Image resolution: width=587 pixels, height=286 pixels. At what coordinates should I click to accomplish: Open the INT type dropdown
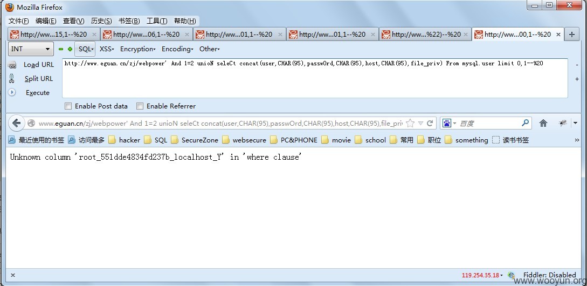click(x=31, y=49)
